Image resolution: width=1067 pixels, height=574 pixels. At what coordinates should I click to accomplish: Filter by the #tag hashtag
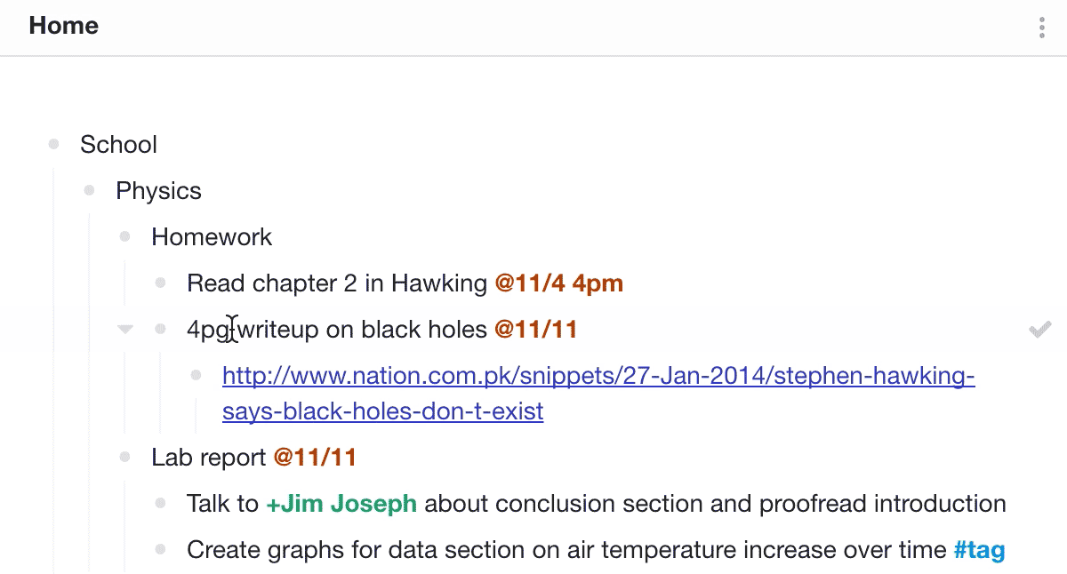pyautogui.click(x=979, y=550)
